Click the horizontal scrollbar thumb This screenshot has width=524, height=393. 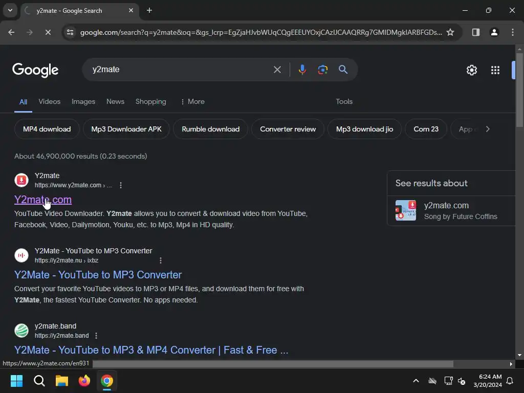pos(273,364)
